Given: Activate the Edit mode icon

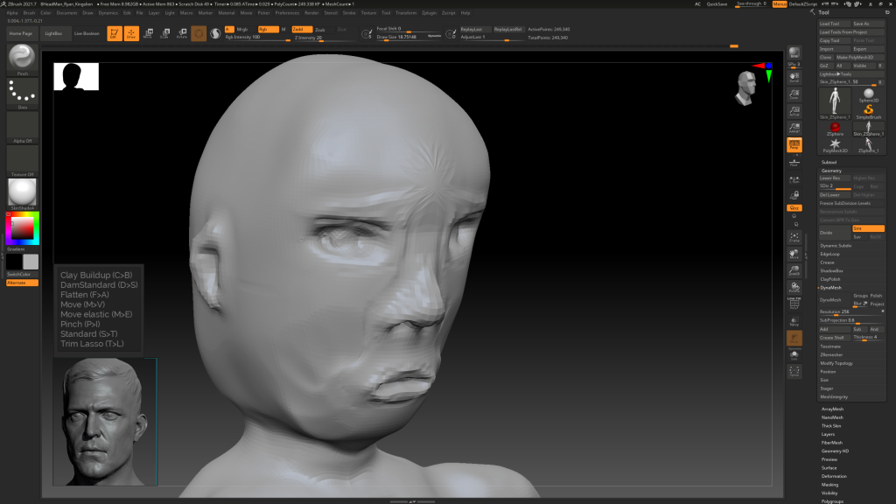Looking at the screenshot, I should [114, 33].
